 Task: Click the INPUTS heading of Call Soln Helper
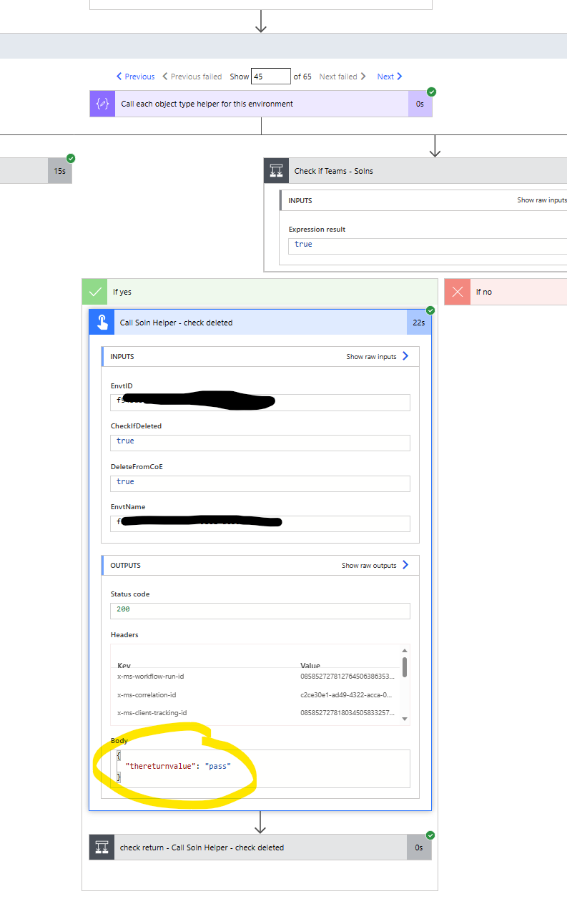pos(122,356)
